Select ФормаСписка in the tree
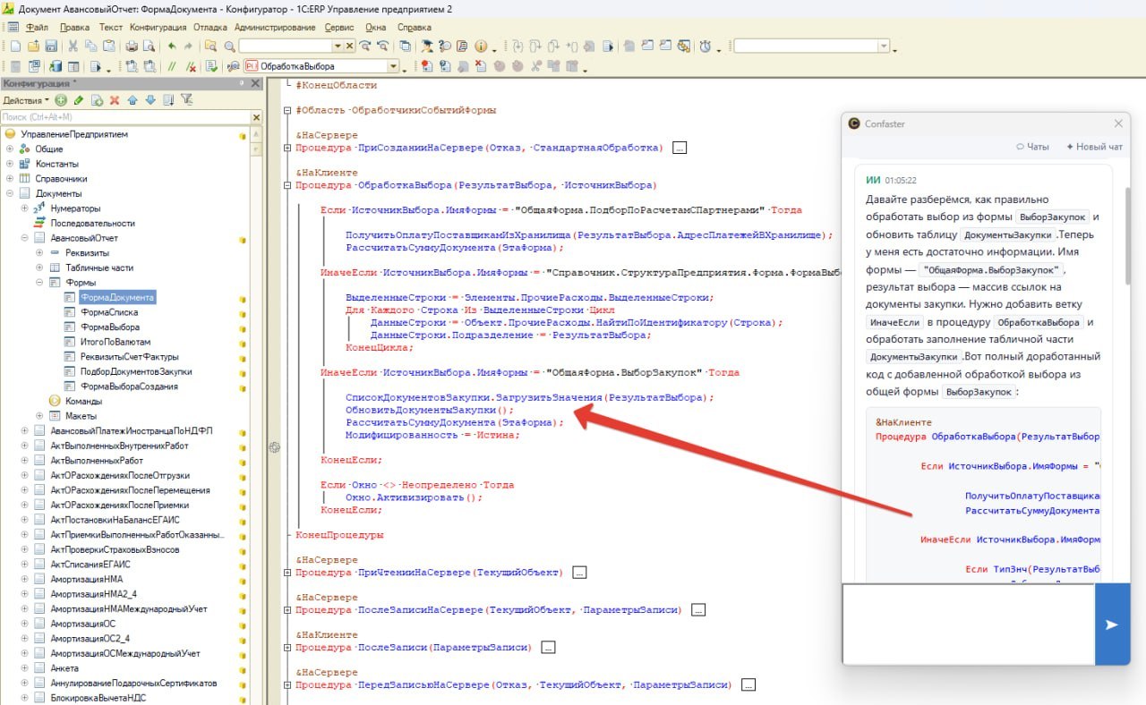 (108, 311)
